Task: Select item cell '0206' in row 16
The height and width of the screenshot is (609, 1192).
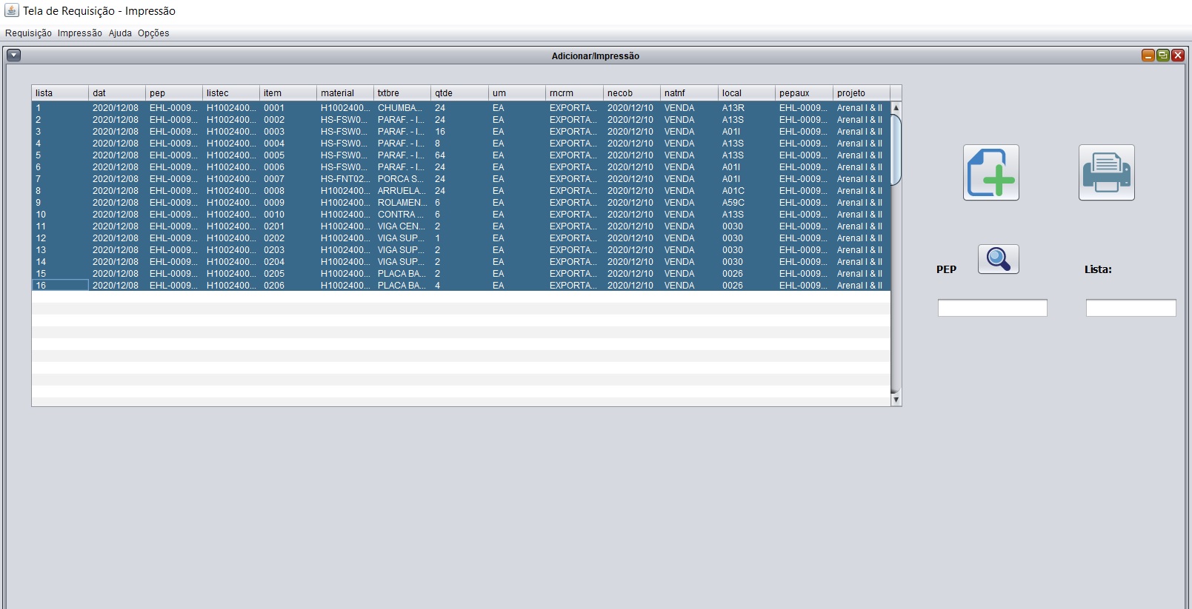Action: 288,286
